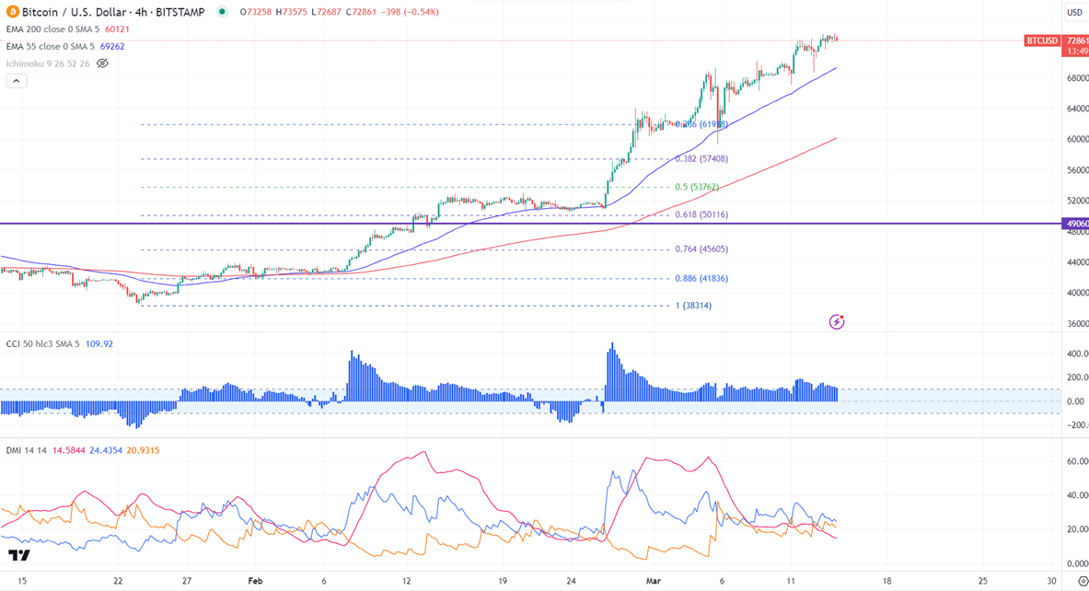Select the EMA 200 close indicator legend
This screenshot has height=591, width=1089.
[52, 29]
